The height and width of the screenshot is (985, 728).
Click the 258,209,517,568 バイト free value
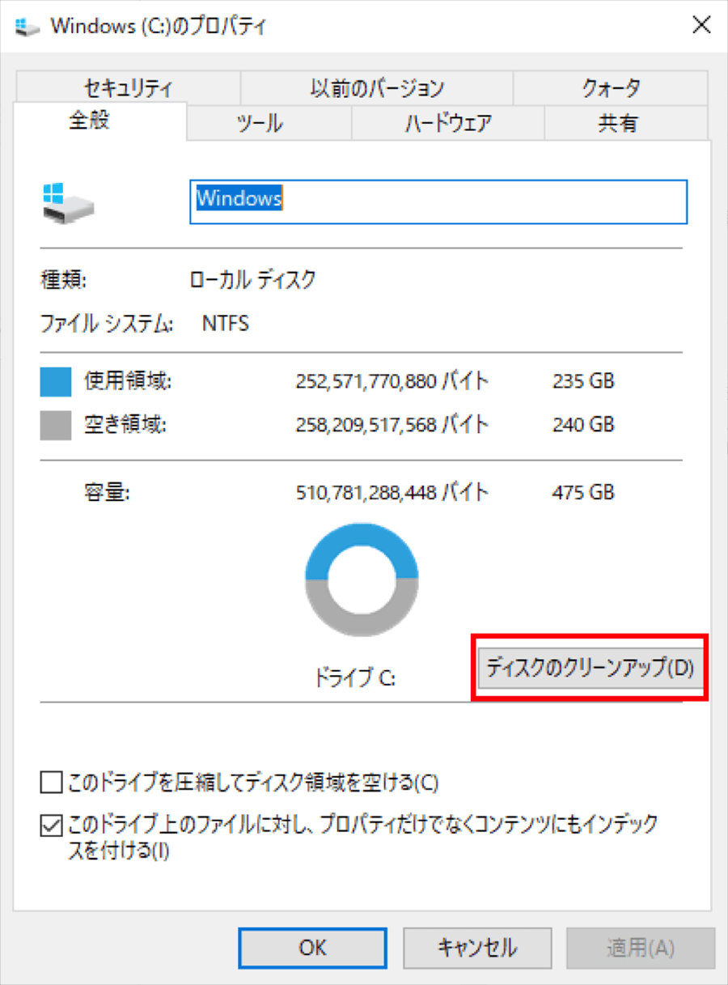click(392, 423)
